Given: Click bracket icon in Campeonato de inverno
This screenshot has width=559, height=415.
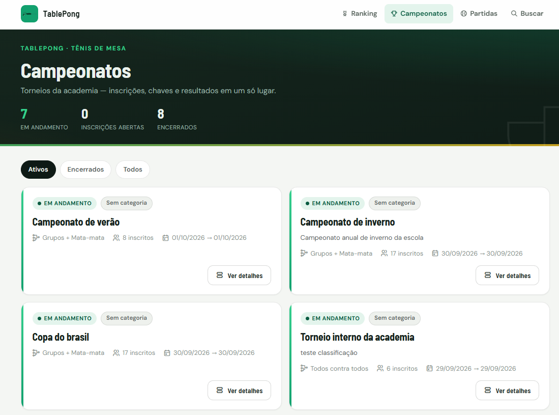Looking at the screenshot, I should pyautogui.click(x=304, y=254).
